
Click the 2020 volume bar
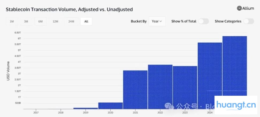click(x=110, y=106)
